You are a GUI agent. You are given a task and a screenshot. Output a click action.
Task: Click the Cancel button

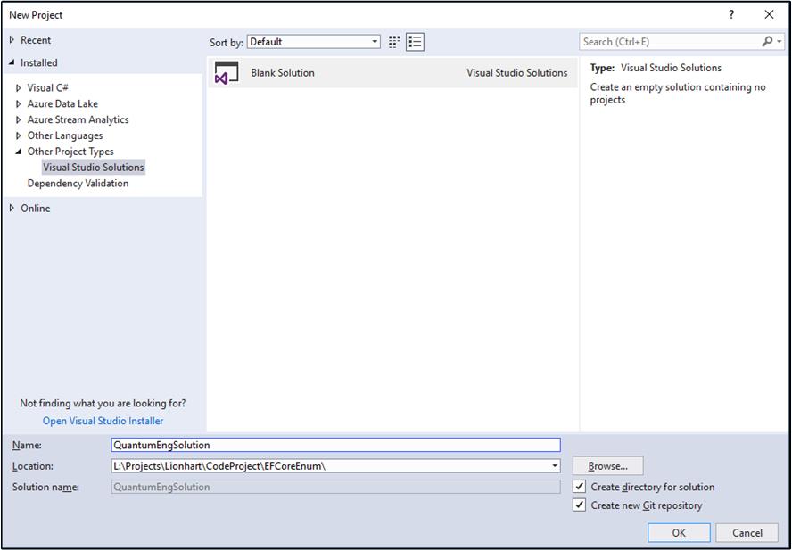(747, 533)
